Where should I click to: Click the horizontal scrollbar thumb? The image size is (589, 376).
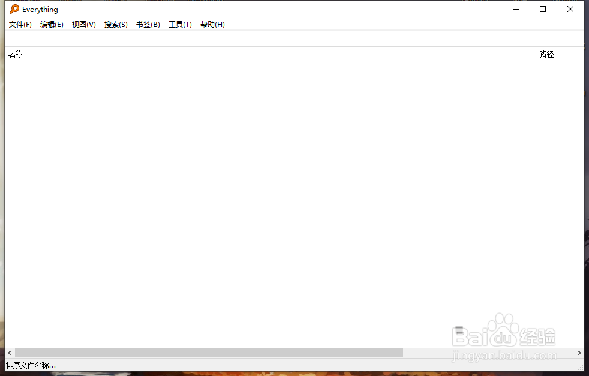tap(209, 353)
